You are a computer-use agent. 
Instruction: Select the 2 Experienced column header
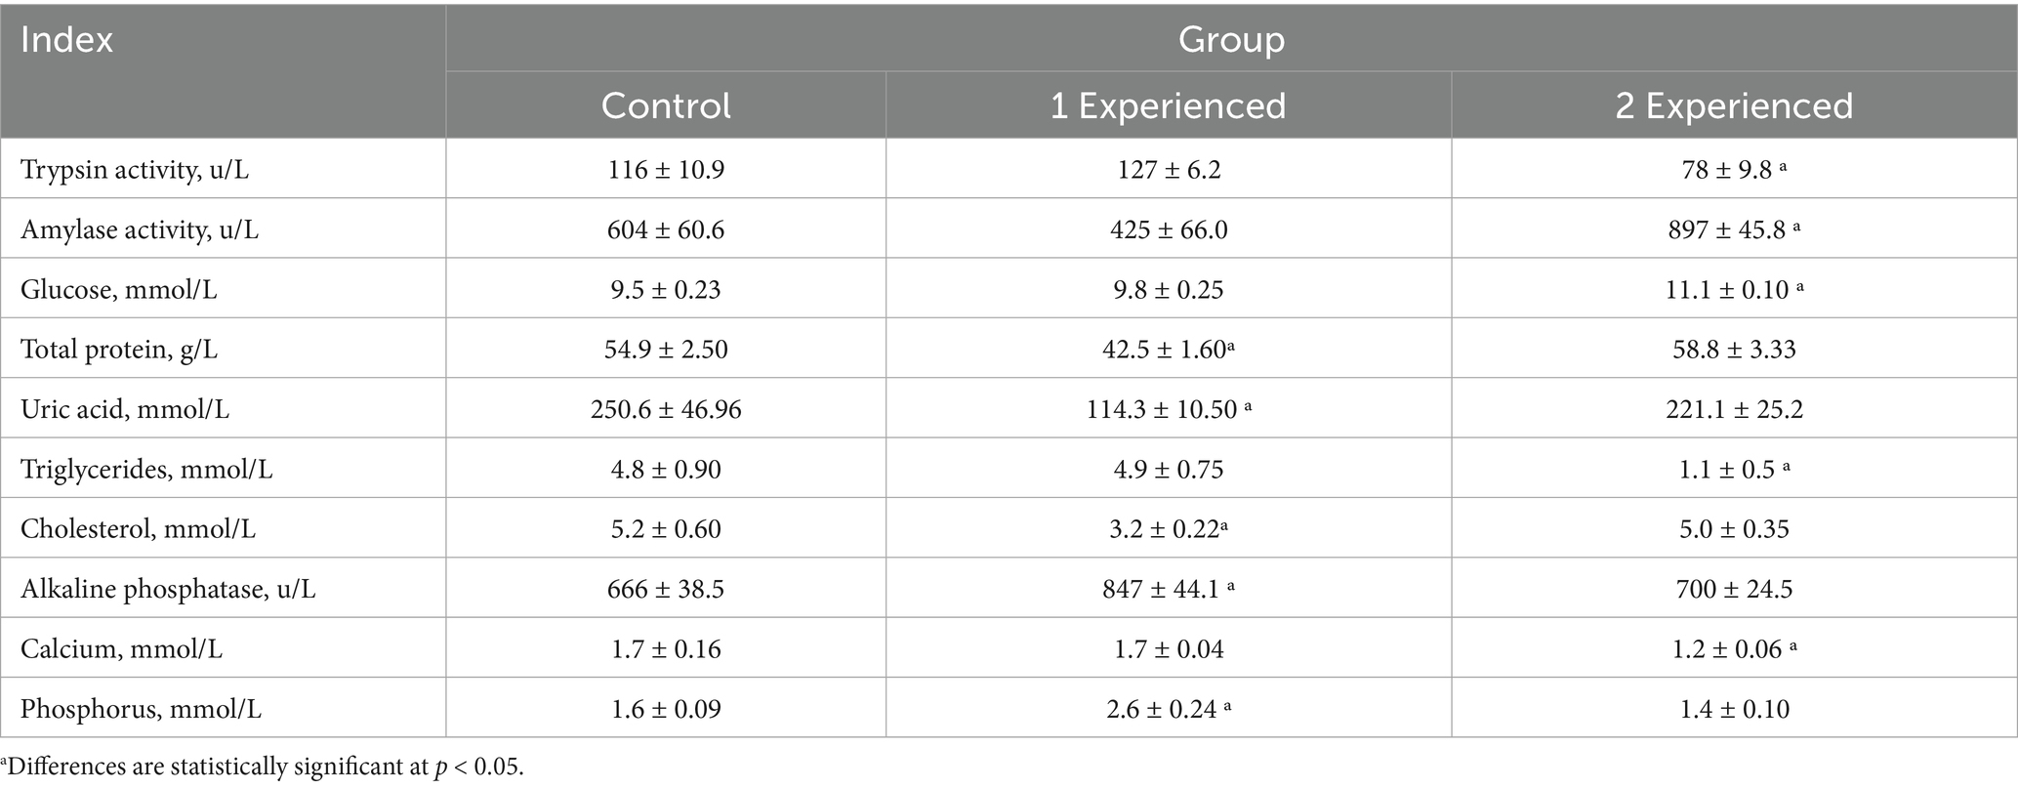1734,105
